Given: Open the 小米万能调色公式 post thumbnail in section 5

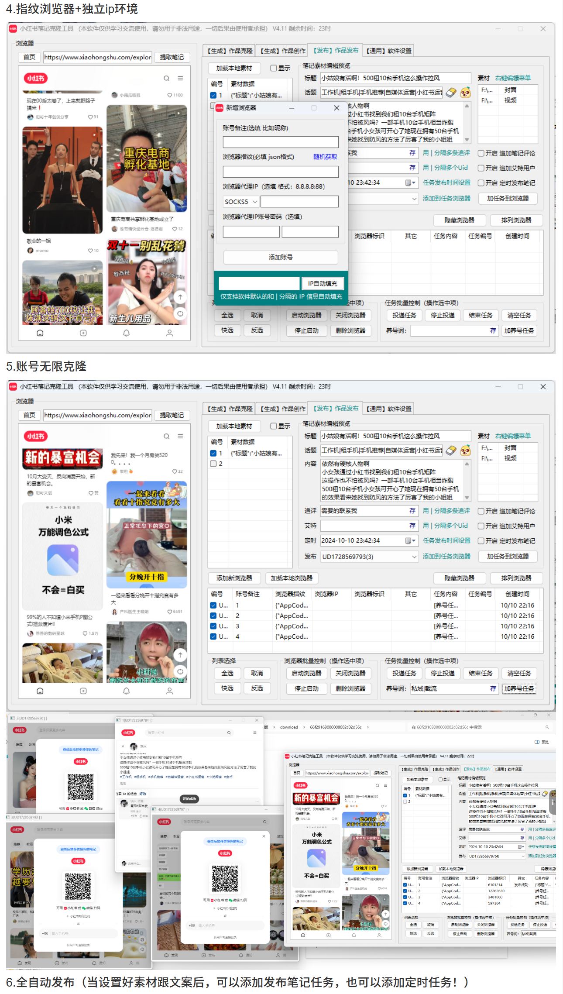Looking at the screenshot, I should (63, 556).
